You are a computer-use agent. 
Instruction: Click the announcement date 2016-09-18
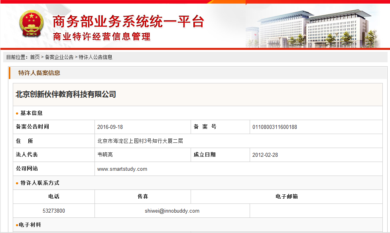pyautogui.click(x=110, y=127)
